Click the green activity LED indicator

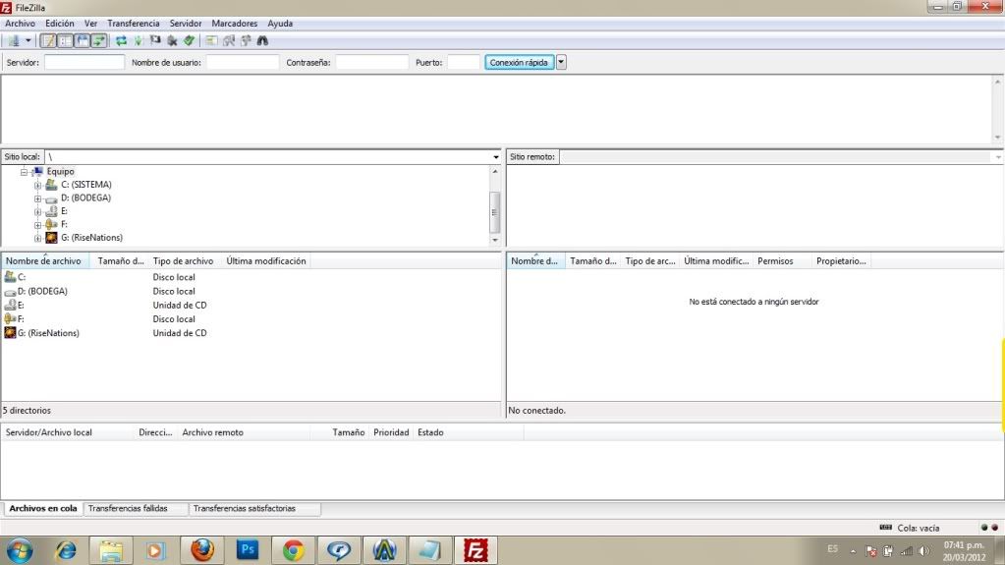click(x=983, y=527)
